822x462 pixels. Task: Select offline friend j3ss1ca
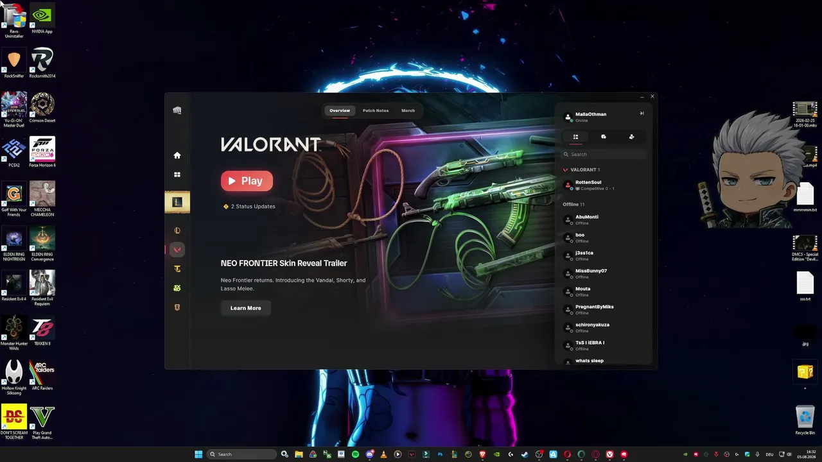604,255
